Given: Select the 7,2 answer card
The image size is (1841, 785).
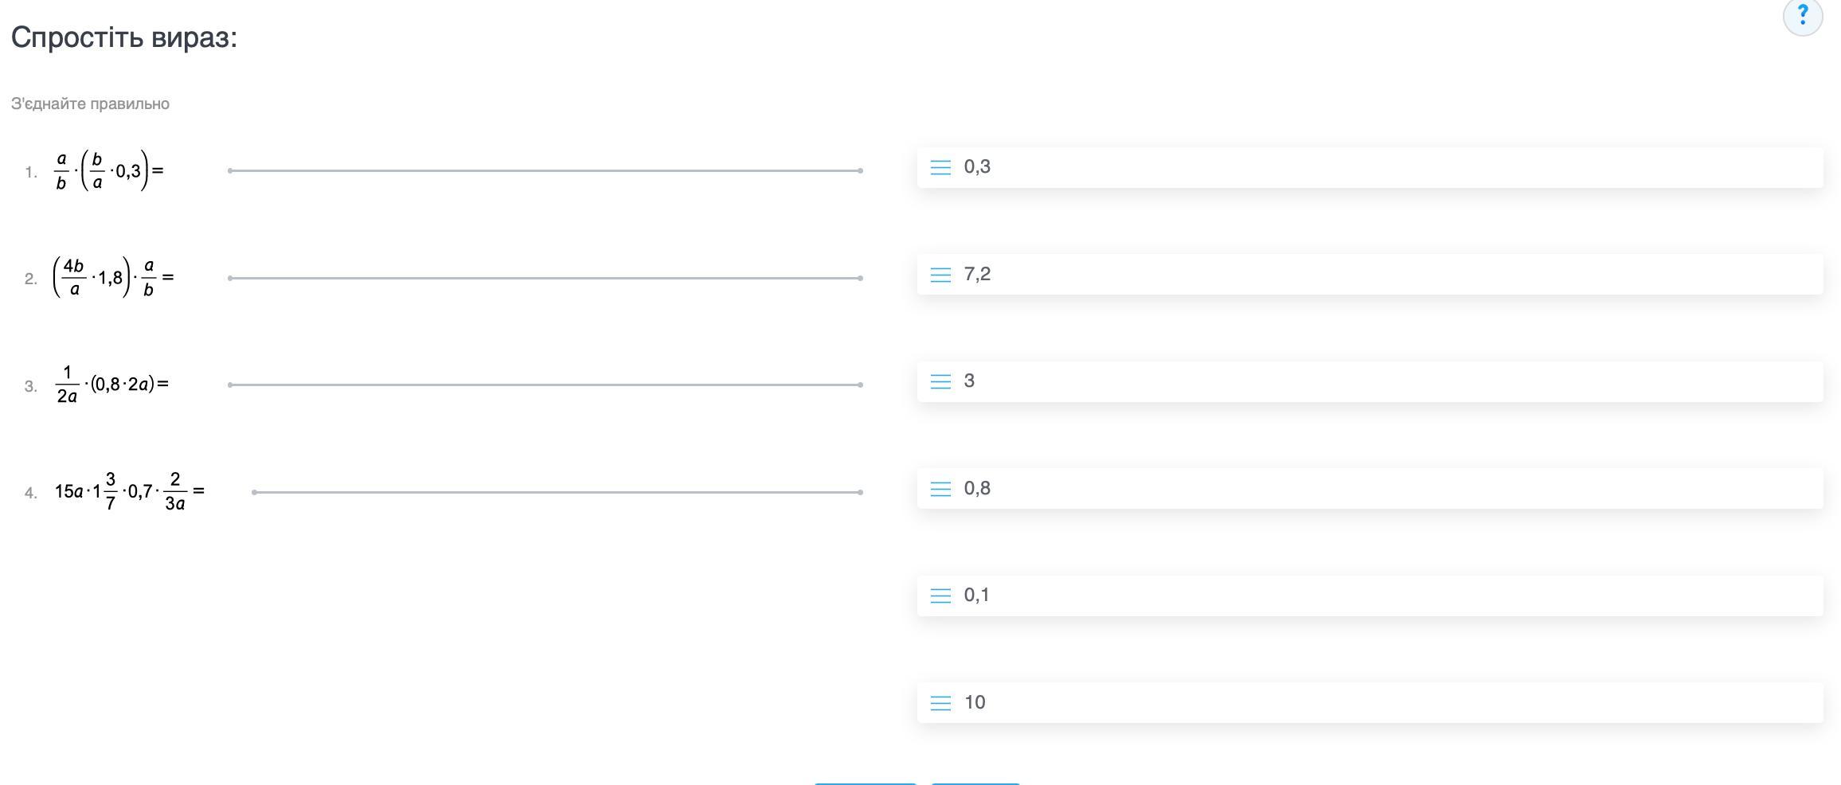Looking at the screenshot, I should (x=1370, y=275).
